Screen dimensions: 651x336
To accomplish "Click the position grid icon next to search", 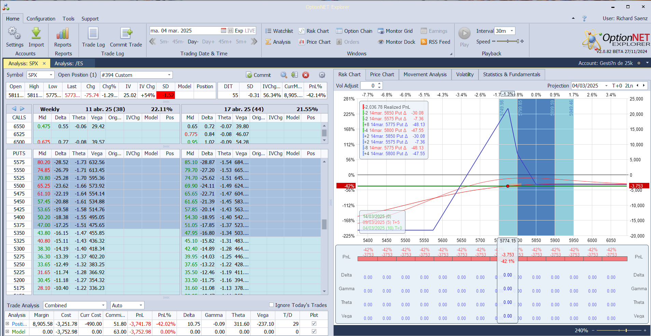I will tap(294, 75).
